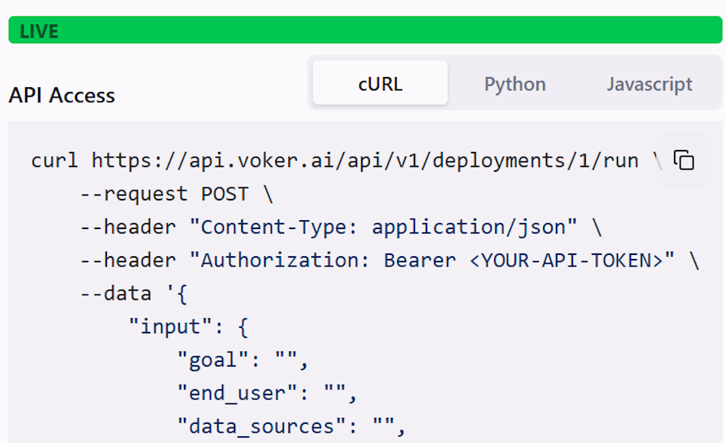Click the word POST in the code
The height and width of the screenshot is (443, 725).
pyautogui.click(x=225, y=194)
